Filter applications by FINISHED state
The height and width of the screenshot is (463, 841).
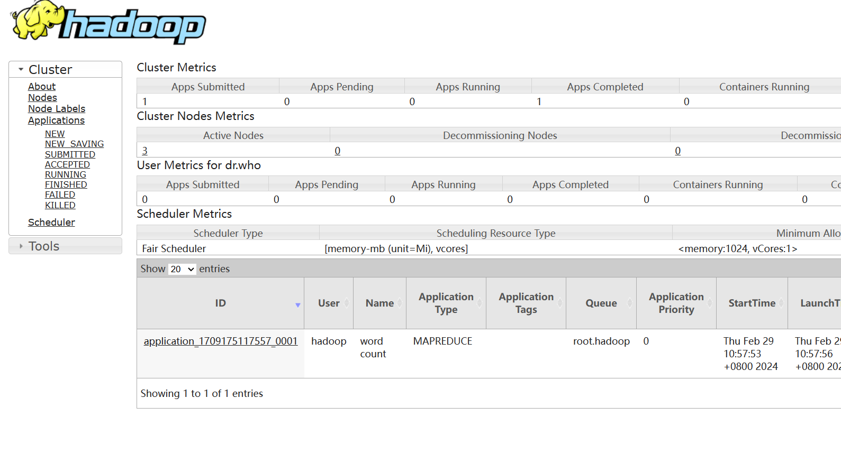pos(66,184)
